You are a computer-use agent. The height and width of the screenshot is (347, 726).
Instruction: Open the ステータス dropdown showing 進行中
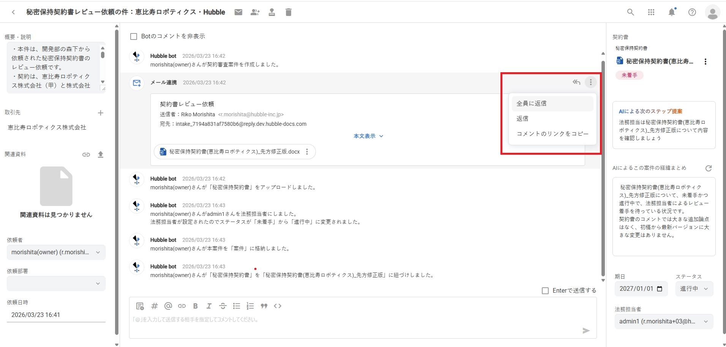click(x=694, y=289)
